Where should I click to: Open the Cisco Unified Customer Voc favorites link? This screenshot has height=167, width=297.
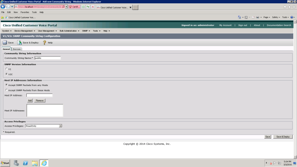pyautogui.click(x=20, y=18)
